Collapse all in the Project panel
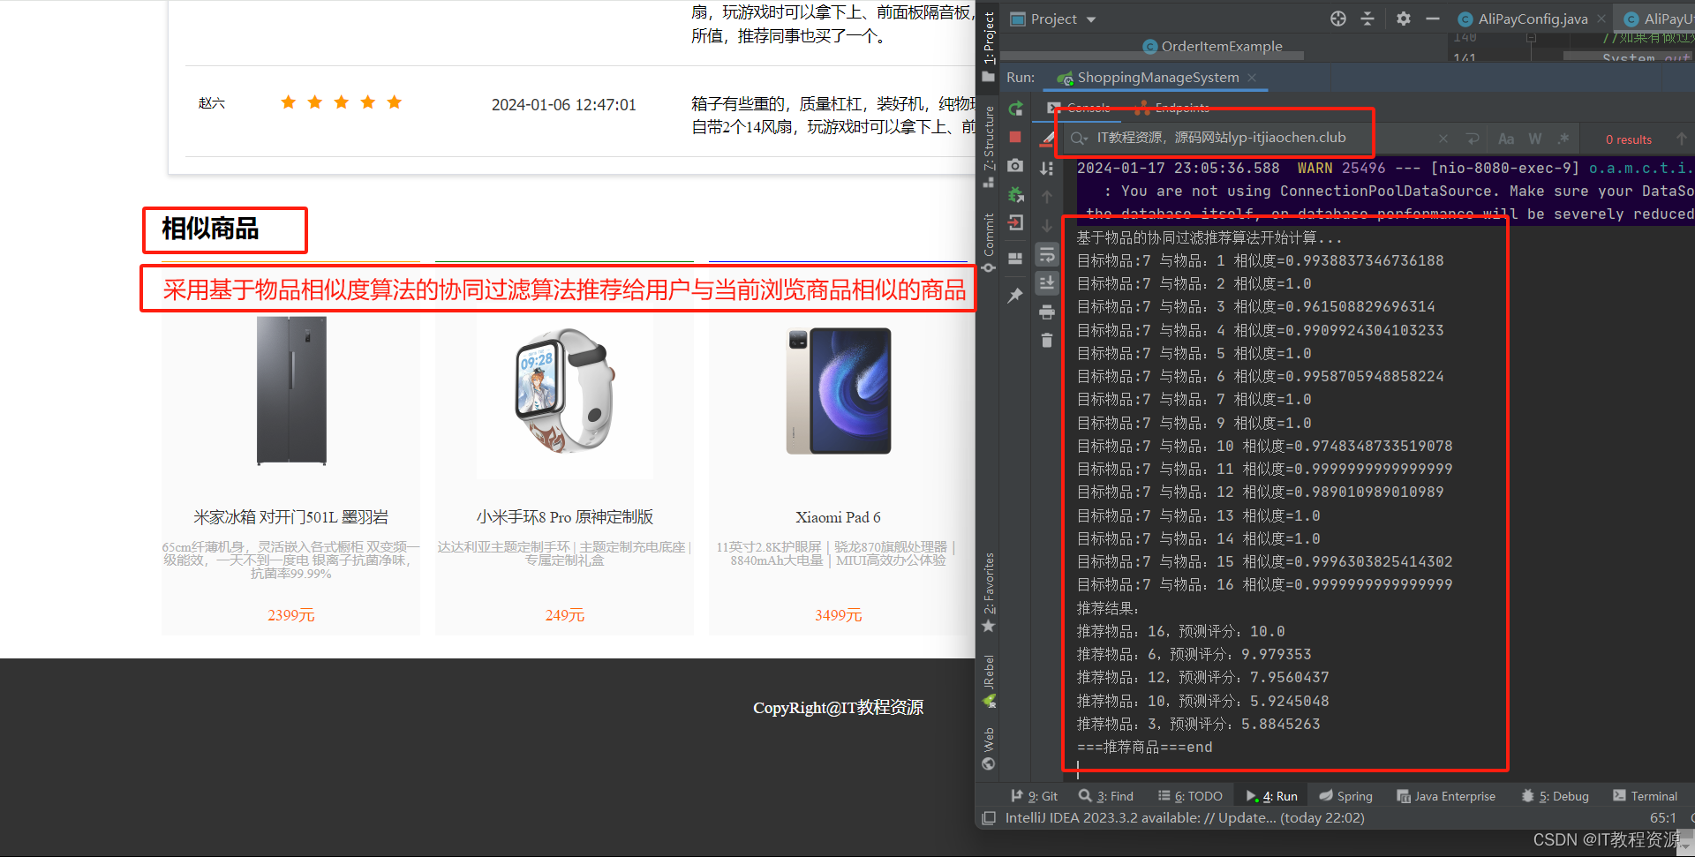 point(1367,19)
